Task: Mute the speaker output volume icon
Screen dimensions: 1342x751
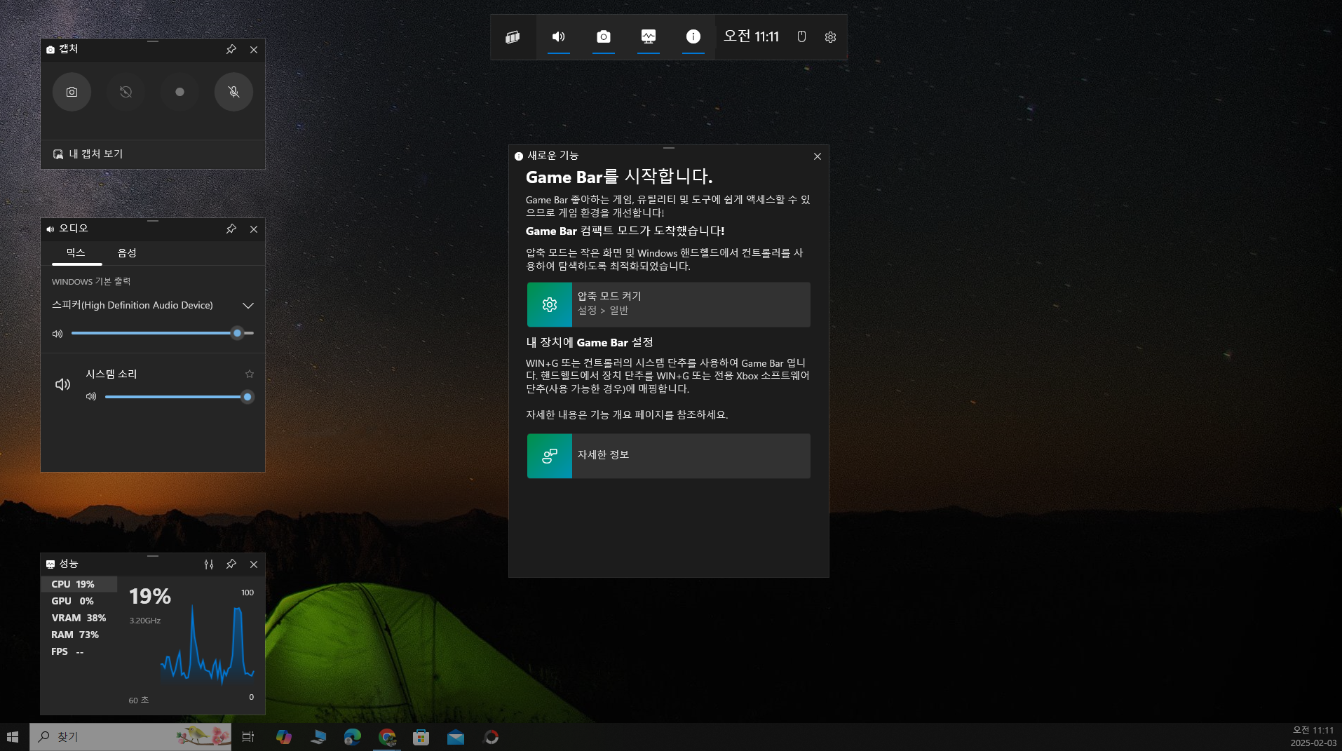Action: coord(57,334)
